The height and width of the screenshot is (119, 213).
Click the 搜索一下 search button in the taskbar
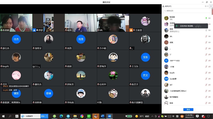44,116
